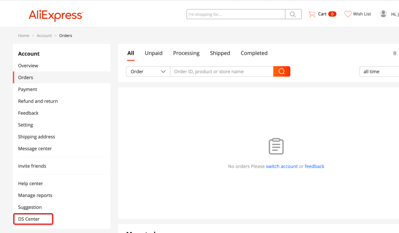Click the empty orders clipboard icon
The width and height of the screenshot is (399, 233).
tap(276, 146)
